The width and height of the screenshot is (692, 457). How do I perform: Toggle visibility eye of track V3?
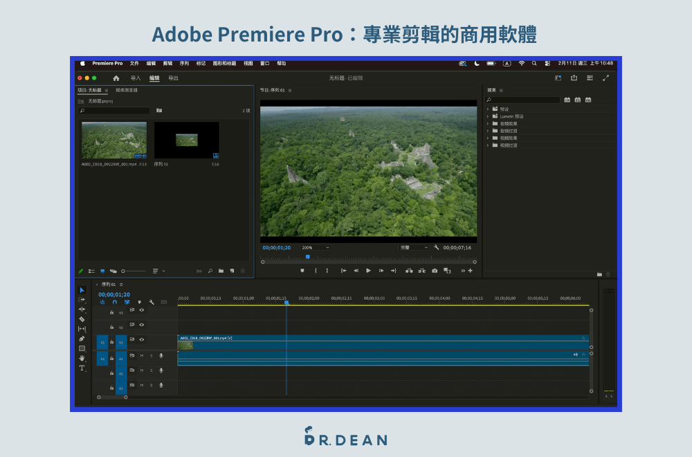click(142, 310)
